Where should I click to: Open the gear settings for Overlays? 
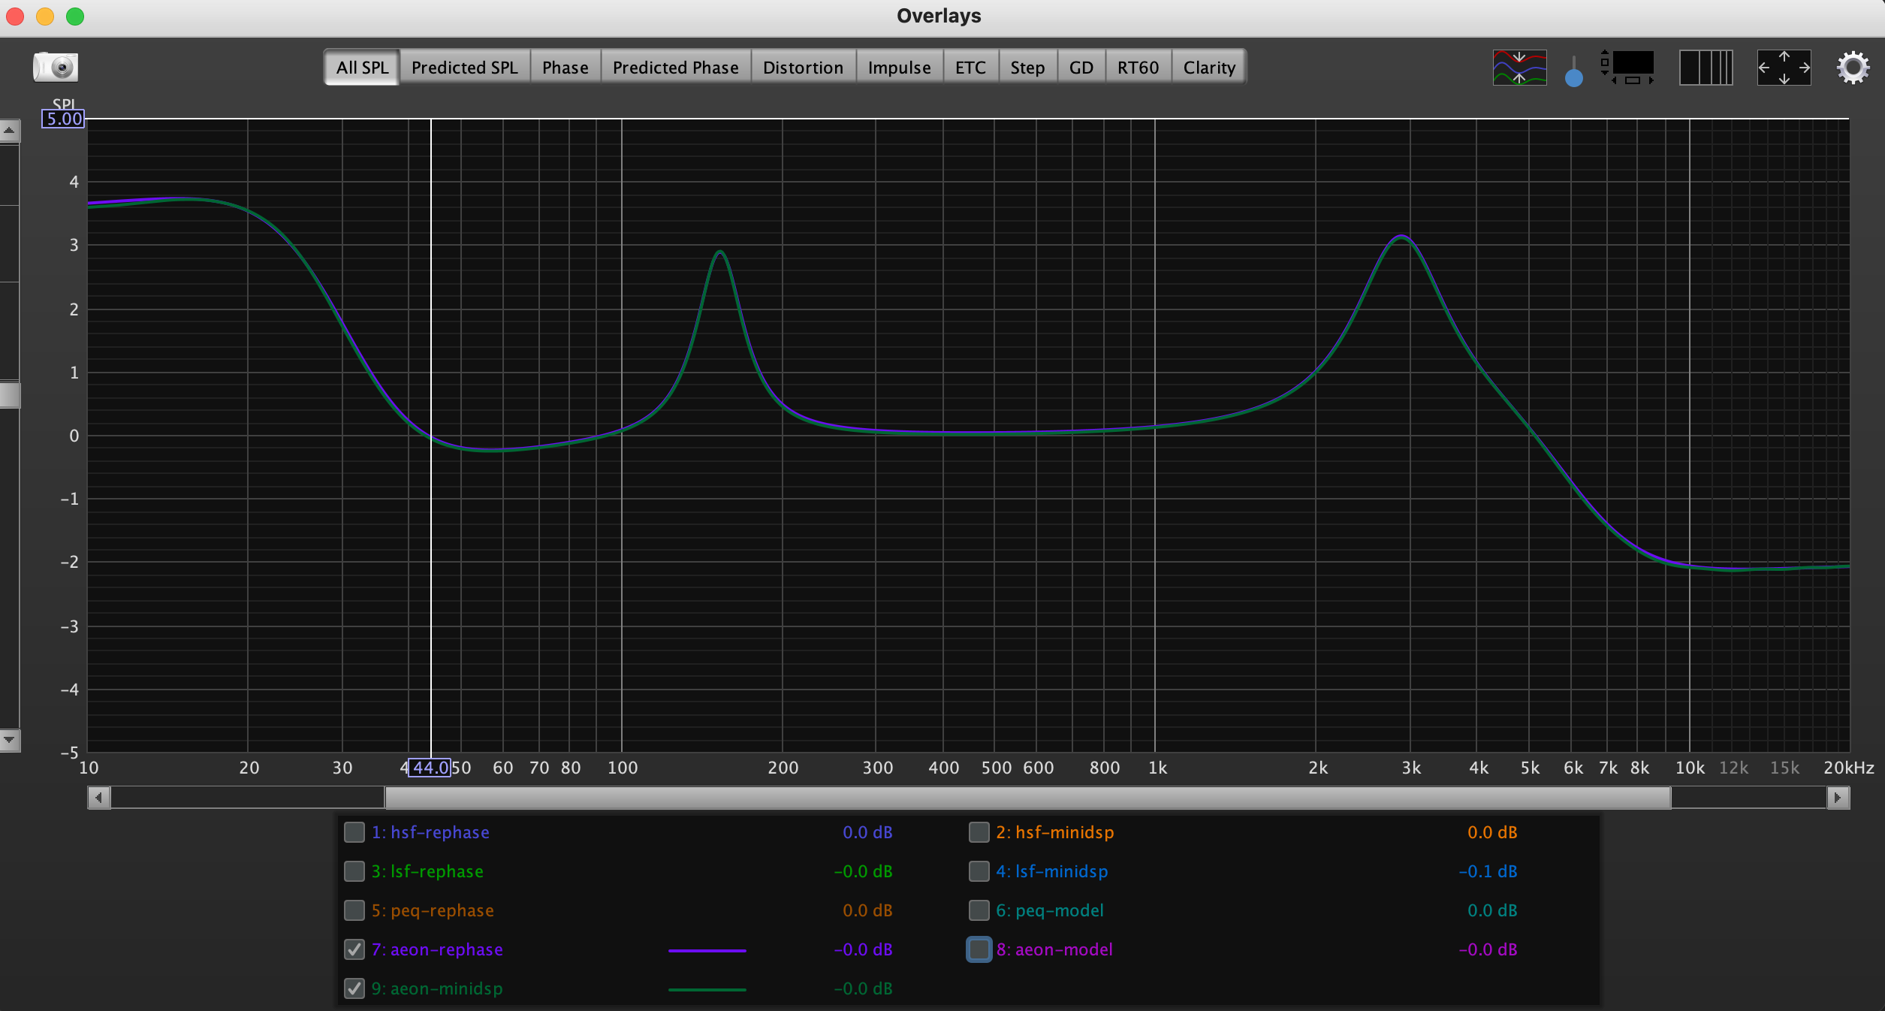pos(1853,68)
